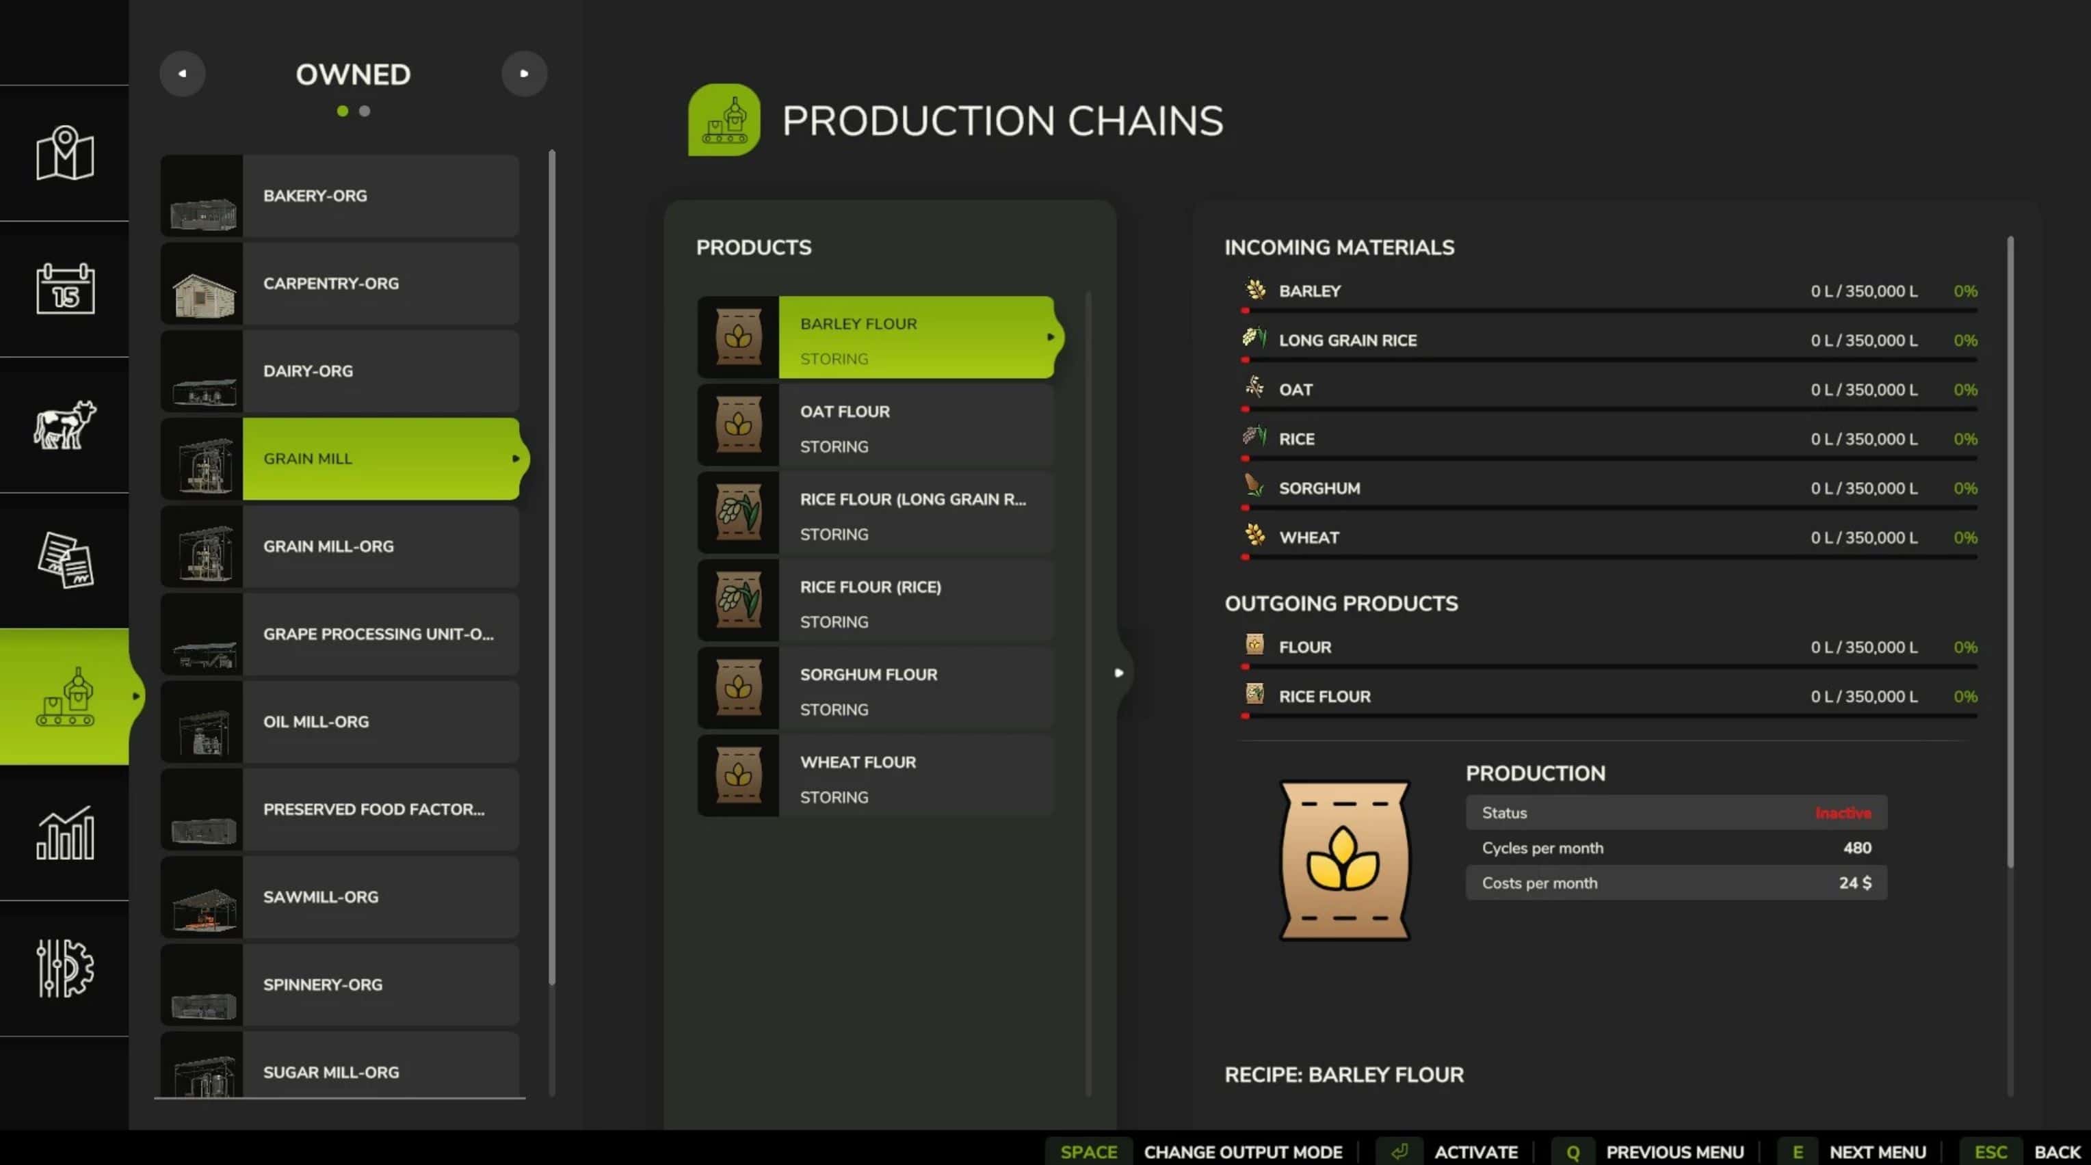This screenshot has width=2091, height=1165.
Task: Expand the Barley Flour product arrow
Action: click(x=1051, y=338)
